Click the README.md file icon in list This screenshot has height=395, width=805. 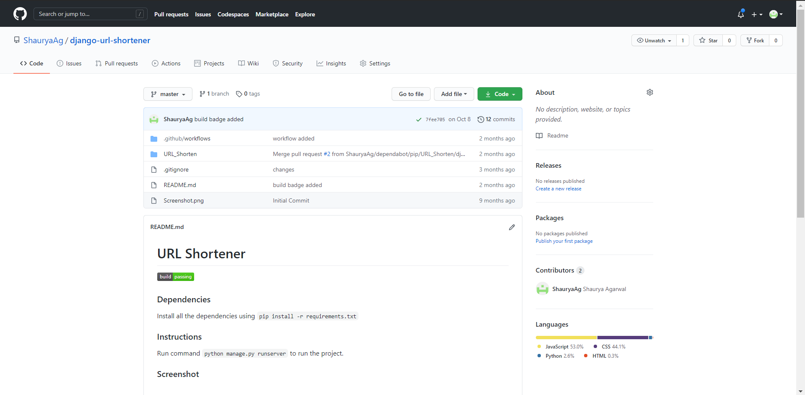coord(154,185)
